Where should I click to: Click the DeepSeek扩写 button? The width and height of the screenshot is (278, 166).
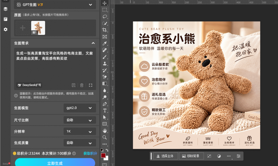(29, 85)
